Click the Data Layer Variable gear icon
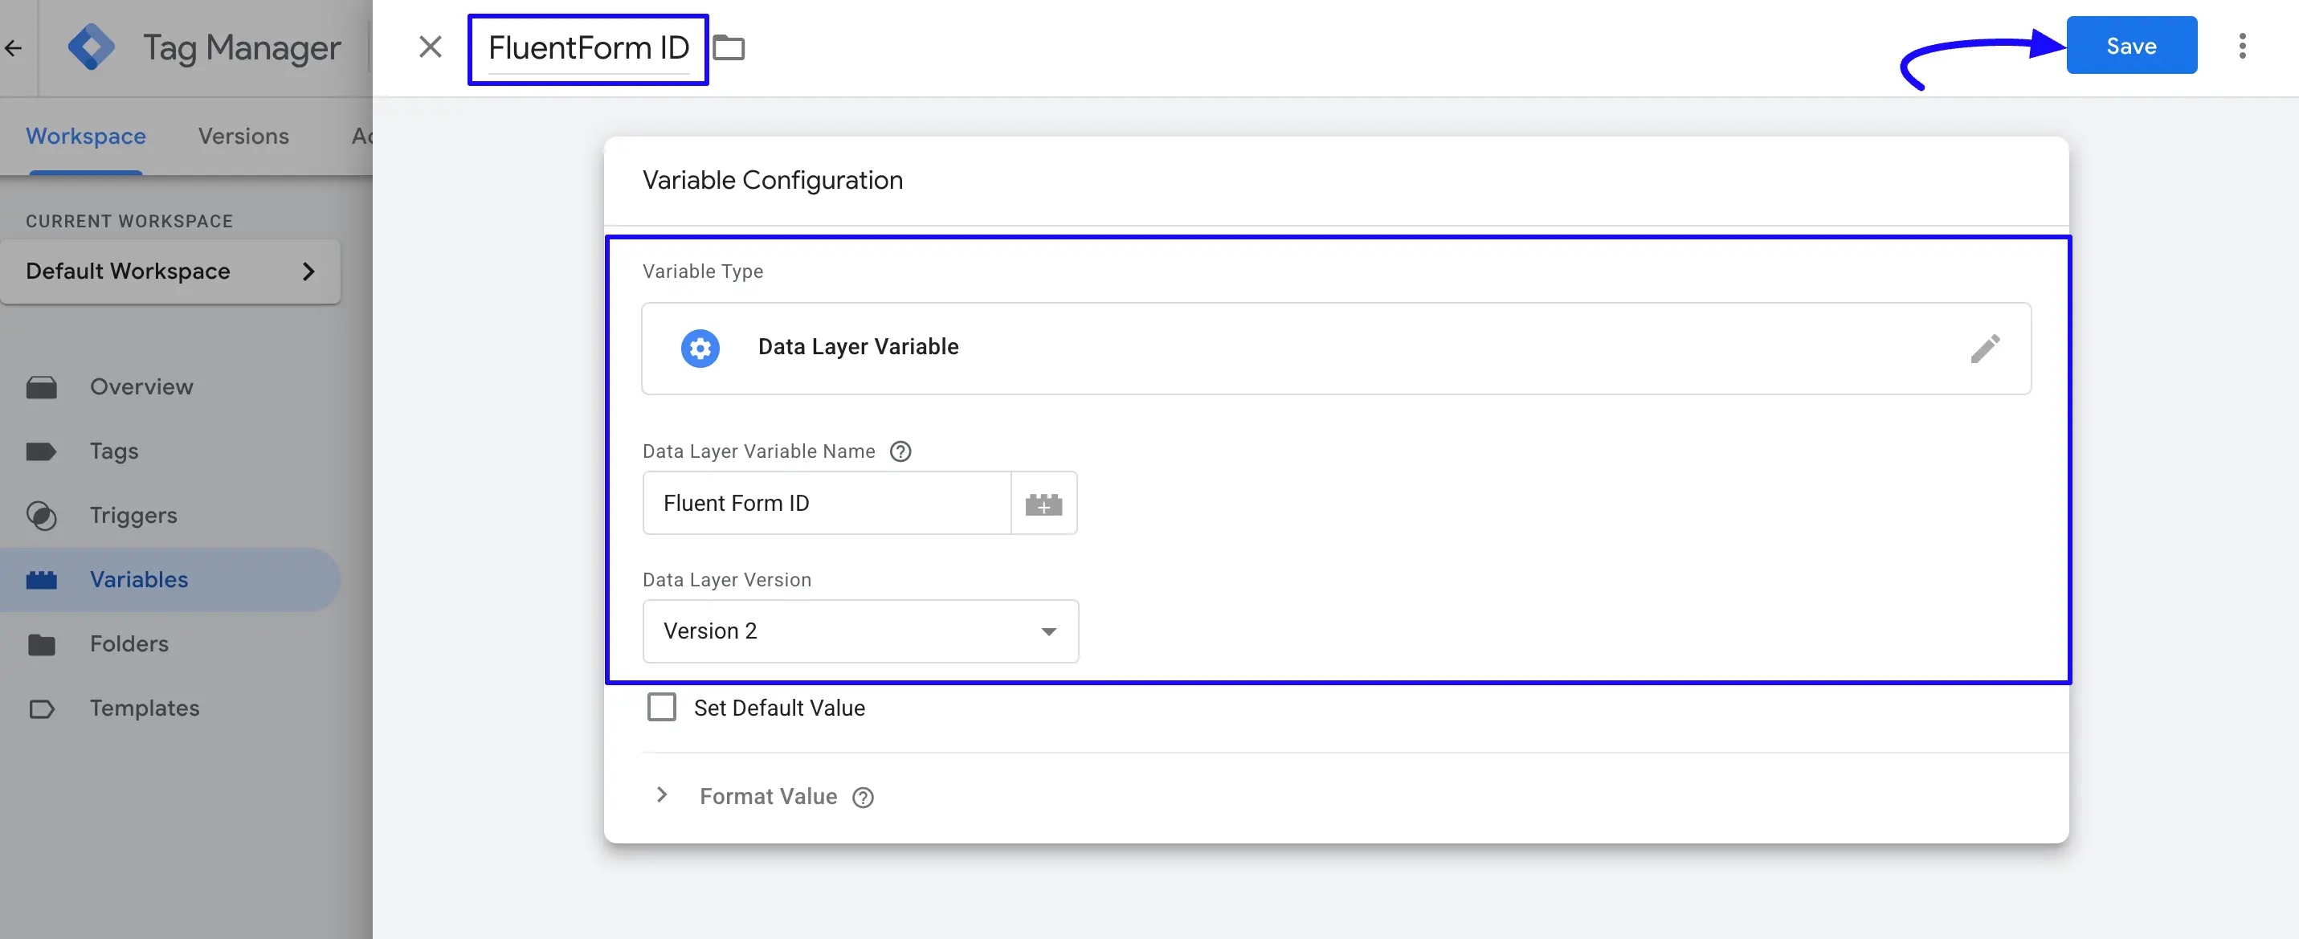Image resolution: width=2299 pixels, height=939 pixels. (x=700, y=348)
